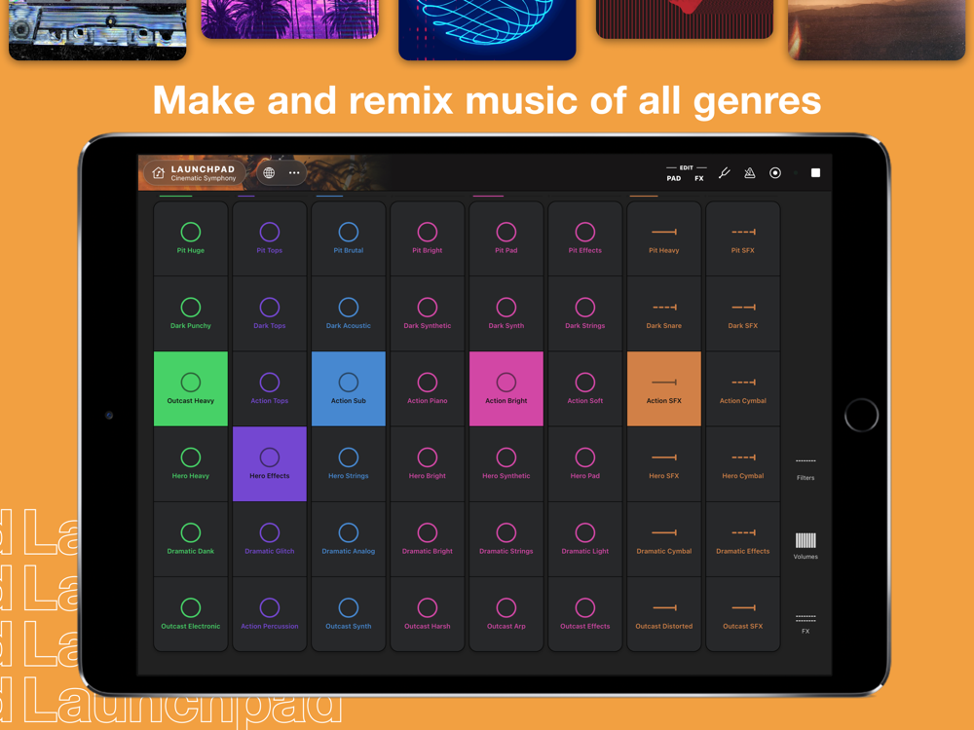Viewport: 974px width, 730px height.
Task: Fire the Dark Snare pad
Action: click(x=664, y=313)
